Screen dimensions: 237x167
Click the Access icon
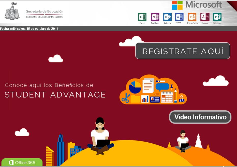tap(205, 17)
